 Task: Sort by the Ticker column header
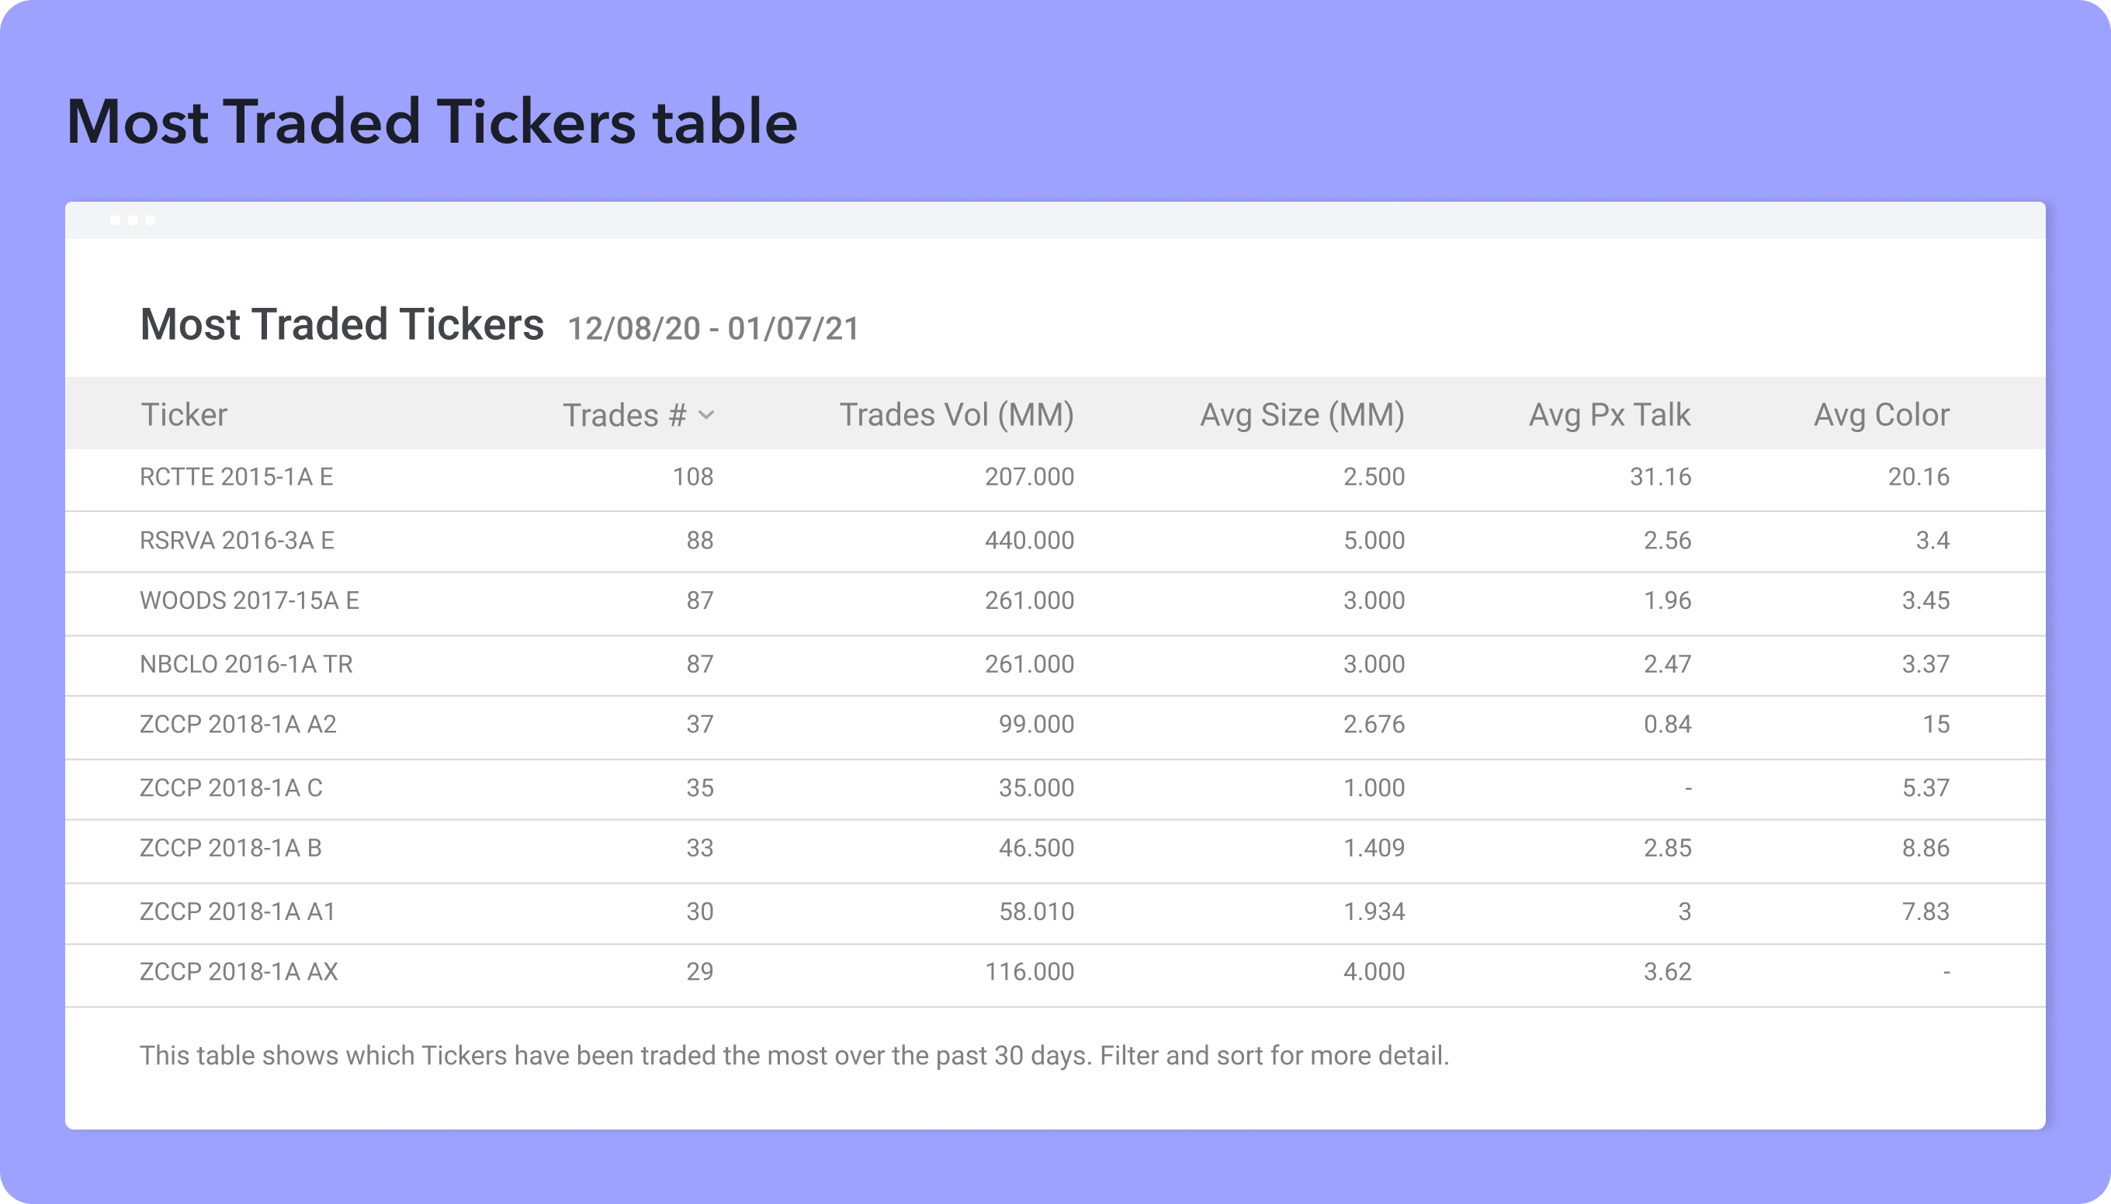(x=184, y=415)
